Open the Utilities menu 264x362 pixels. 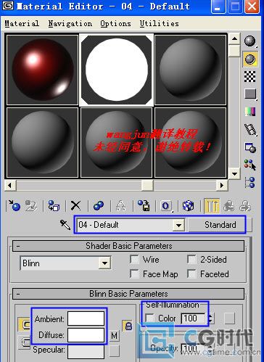[x=160, y=23]
